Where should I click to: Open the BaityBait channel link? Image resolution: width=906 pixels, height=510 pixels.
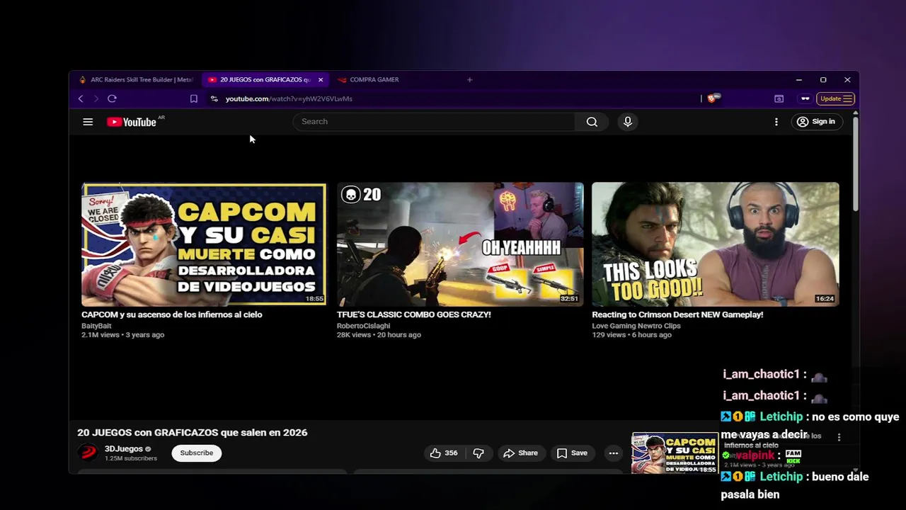click(96, 326)
